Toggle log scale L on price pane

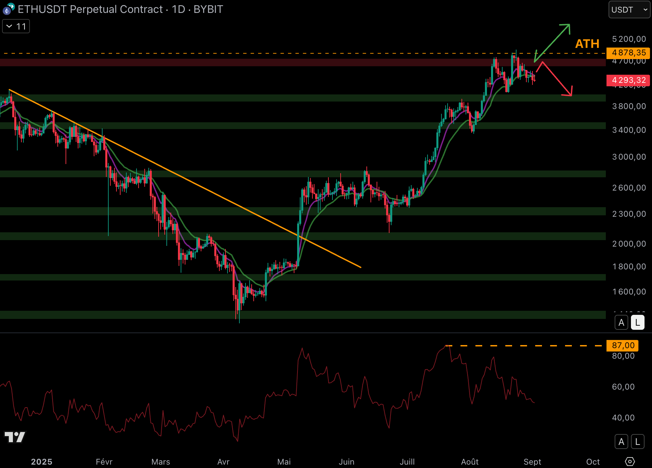click(x=637, y=322)
